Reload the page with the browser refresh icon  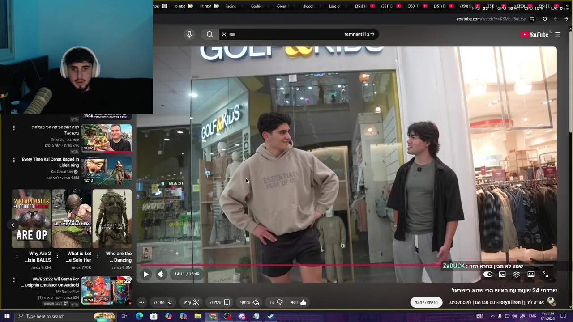[x=545, y=19]
